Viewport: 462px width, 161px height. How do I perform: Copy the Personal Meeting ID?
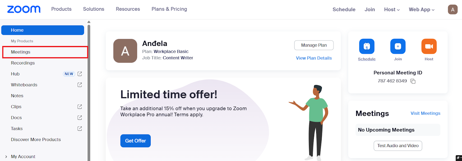pos(413,81)
